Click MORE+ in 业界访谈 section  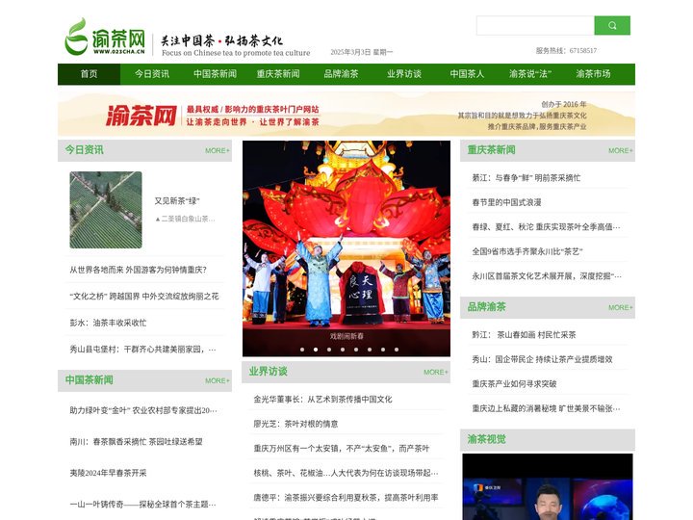pyautogui.click(x=436, y=373)
